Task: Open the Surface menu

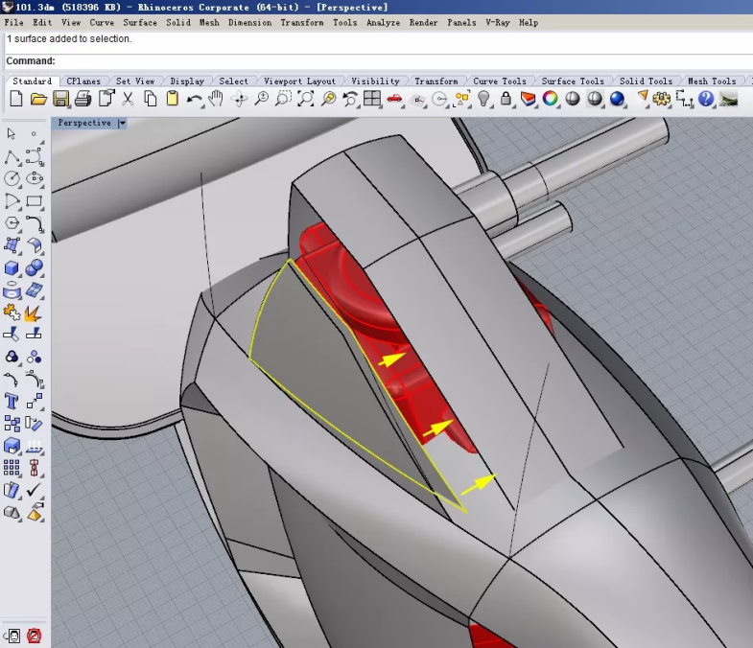Action: pyautogui.click(x=140, y=22)
